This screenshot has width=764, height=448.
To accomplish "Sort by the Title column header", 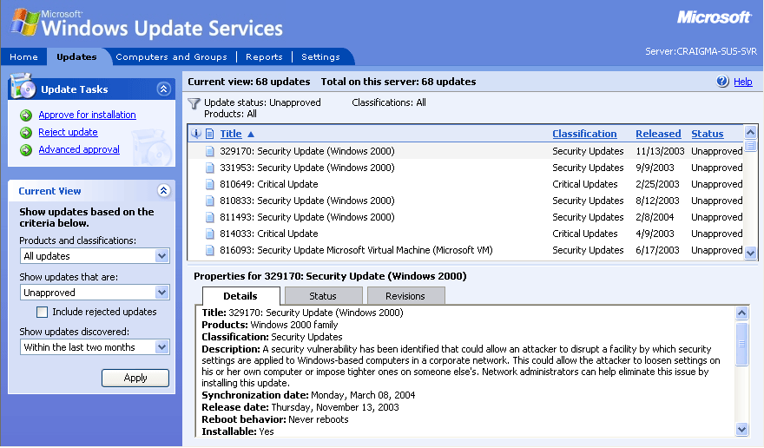I will tap(231, 134).
